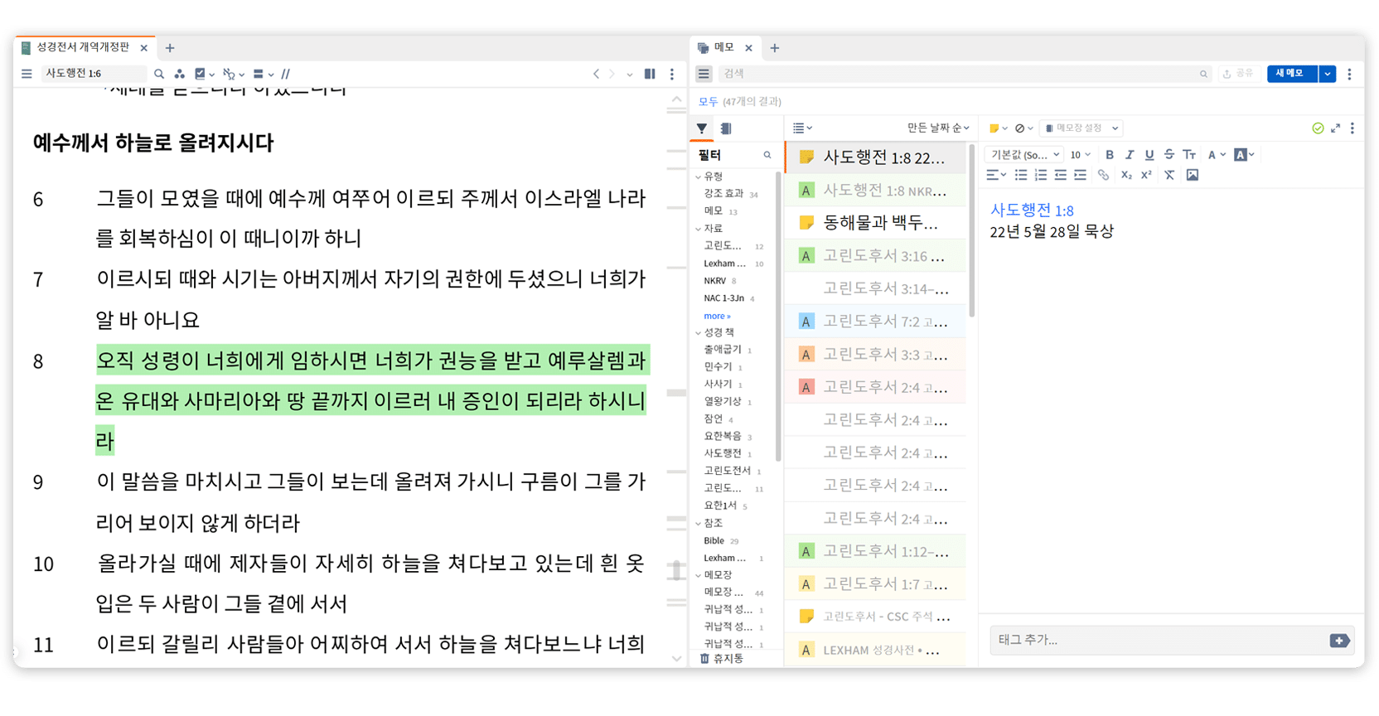Toggle the reading columns view icon
1379x716 pixels.
coord(650,74)
